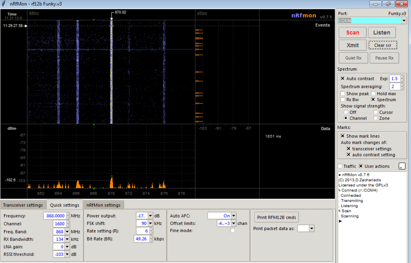Click the Scan button
This screenshot has width=411, height=263.
pyautogui.click(x=352, y=33)
